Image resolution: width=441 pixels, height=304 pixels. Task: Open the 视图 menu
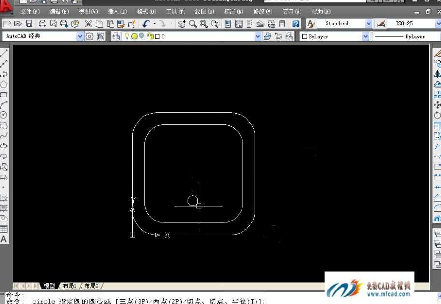point(88,12)
